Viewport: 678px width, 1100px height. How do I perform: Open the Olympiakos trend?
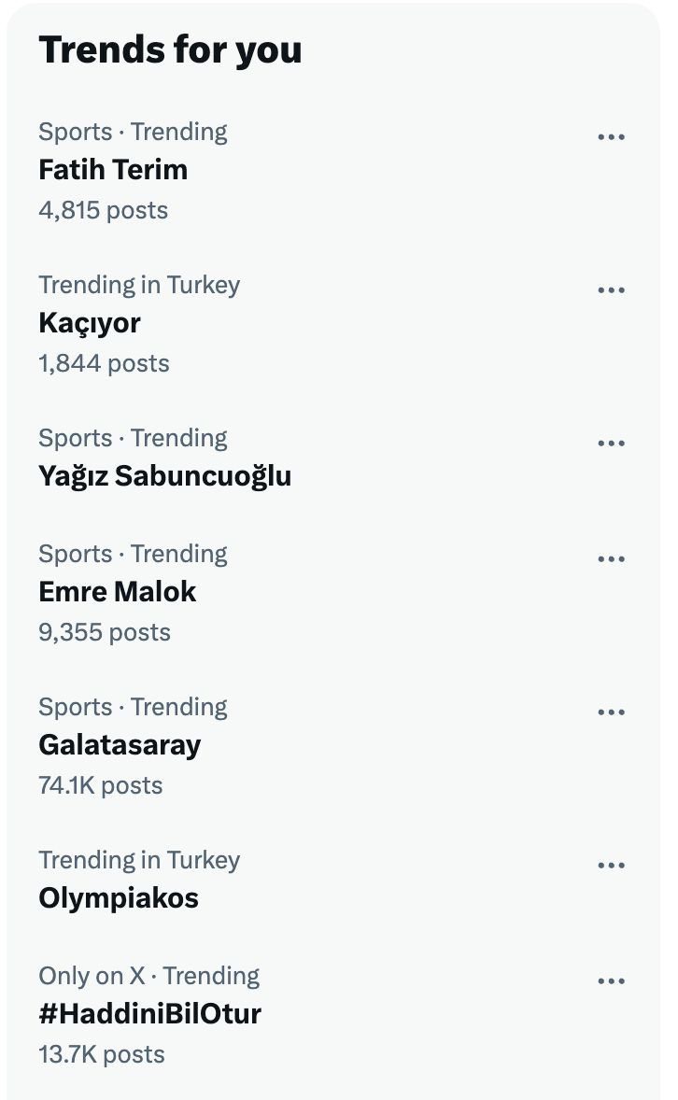coord(119,898)
